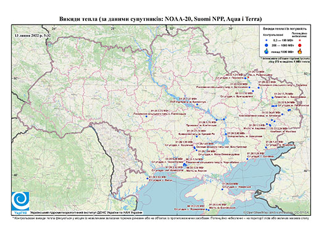Click the legend heading text

pyautogui.click(x=285, y=29)
